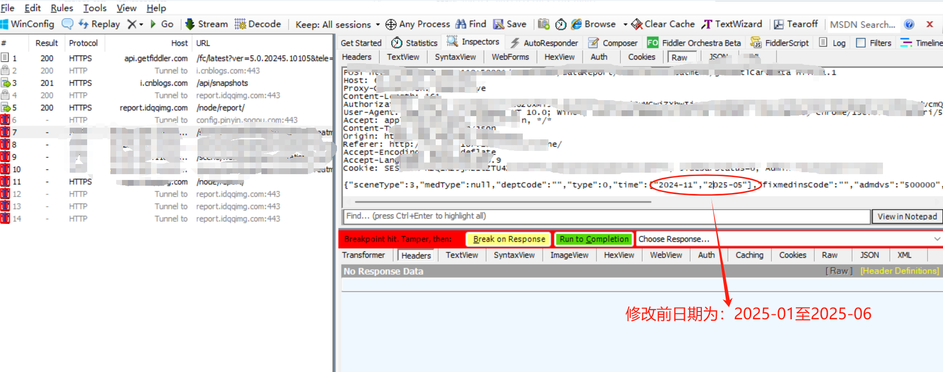Click View in Notepad button
943x372 pixels.
[x=907, y=217]
